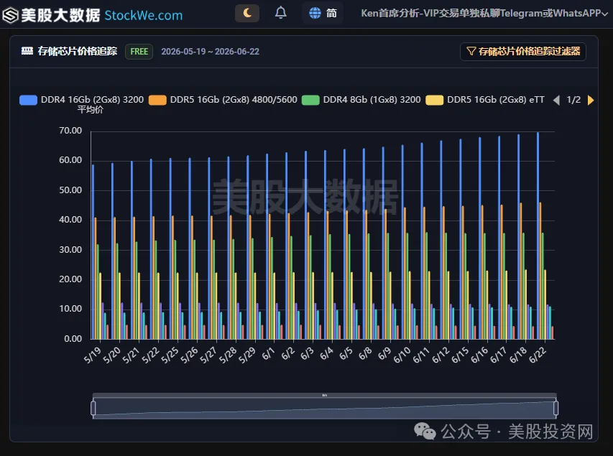Click the date range 2026-05-19 ~ 2026-06-22
Image resolution: width=613 pixels, height=456 pixels.
pos(211,52)
